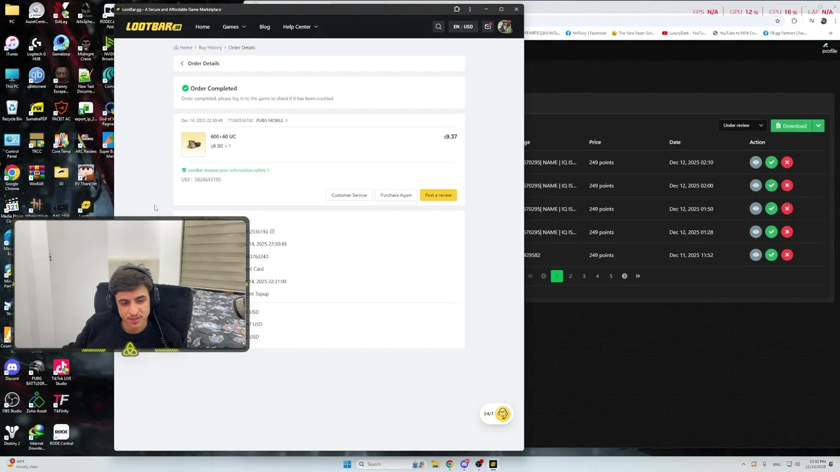Open Windows Start button on taskbar
Screen dimensions: 840x472
pos(347,464)
